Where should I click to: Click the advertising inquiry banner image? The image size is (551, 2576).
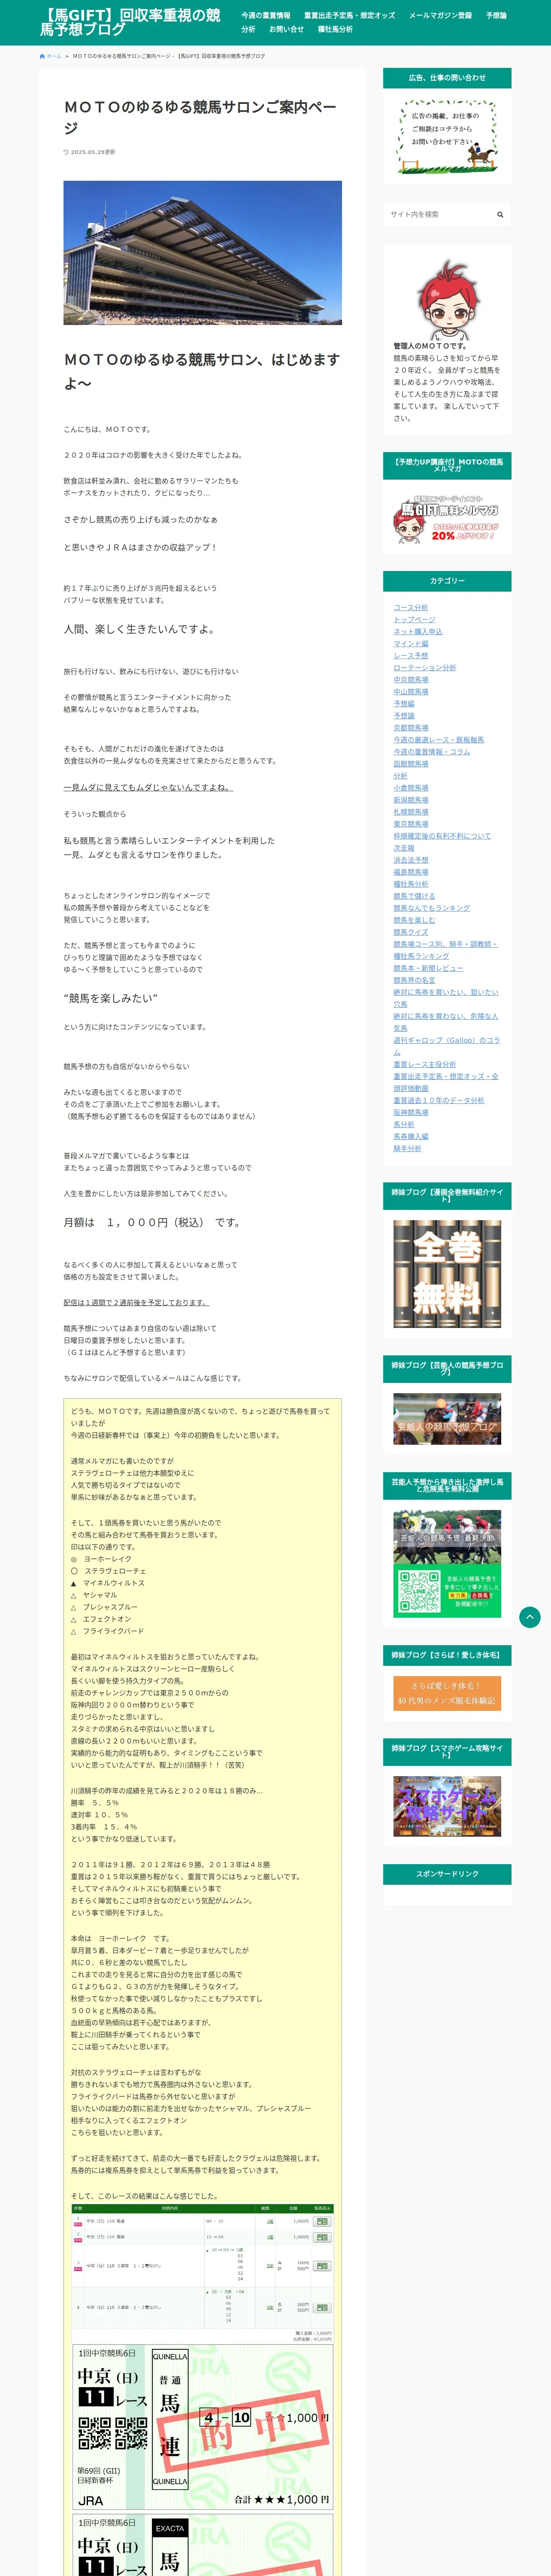pos(447,136)
